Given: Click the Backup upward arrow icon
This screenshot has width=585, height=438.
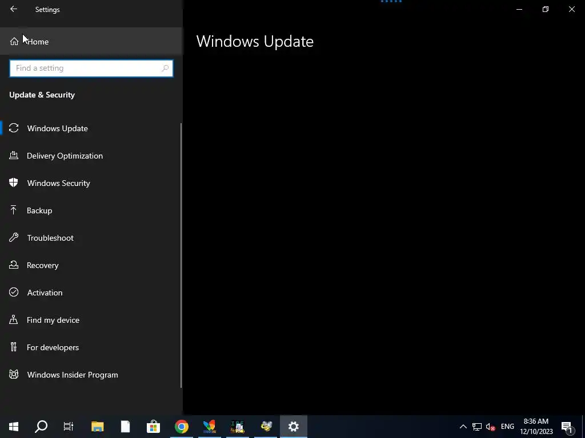Looking at the screenshot, I should click(14, 210).
